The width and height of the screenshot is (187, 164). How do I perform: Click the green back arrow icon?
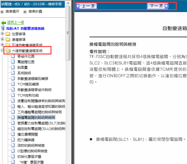click(3, 23)
